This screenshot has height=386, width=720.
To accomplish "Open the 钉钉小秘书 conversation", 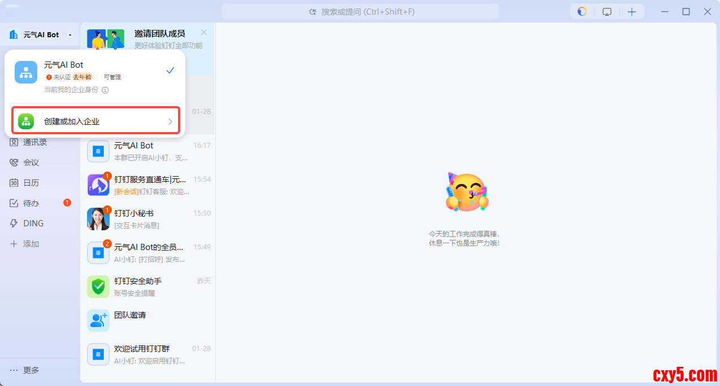I will pyautogui.click(x=148, y=219).
